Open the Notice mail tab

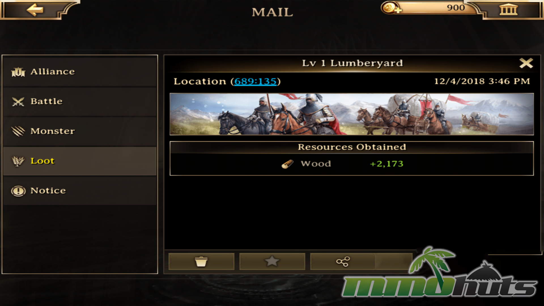(x=80, y=191)
